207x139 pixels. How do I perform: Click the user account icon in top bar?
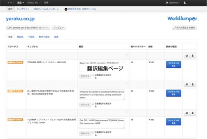click(185, 3)
